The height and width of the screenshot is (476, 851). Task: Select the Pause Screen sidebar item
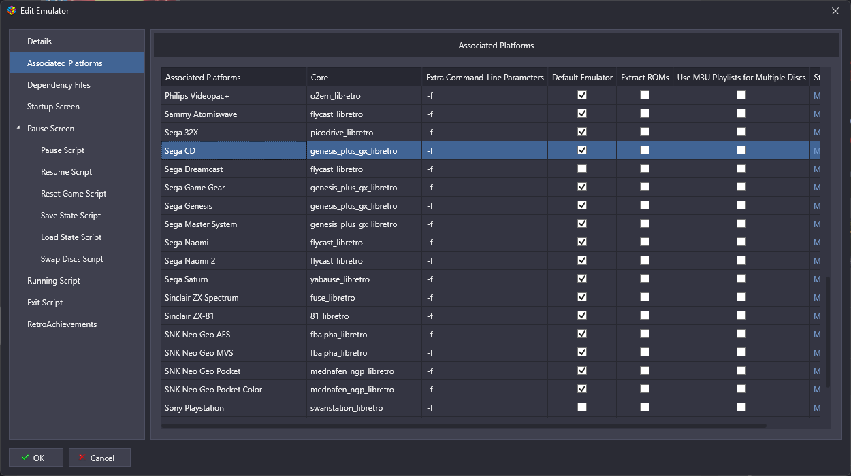(77, 129)
